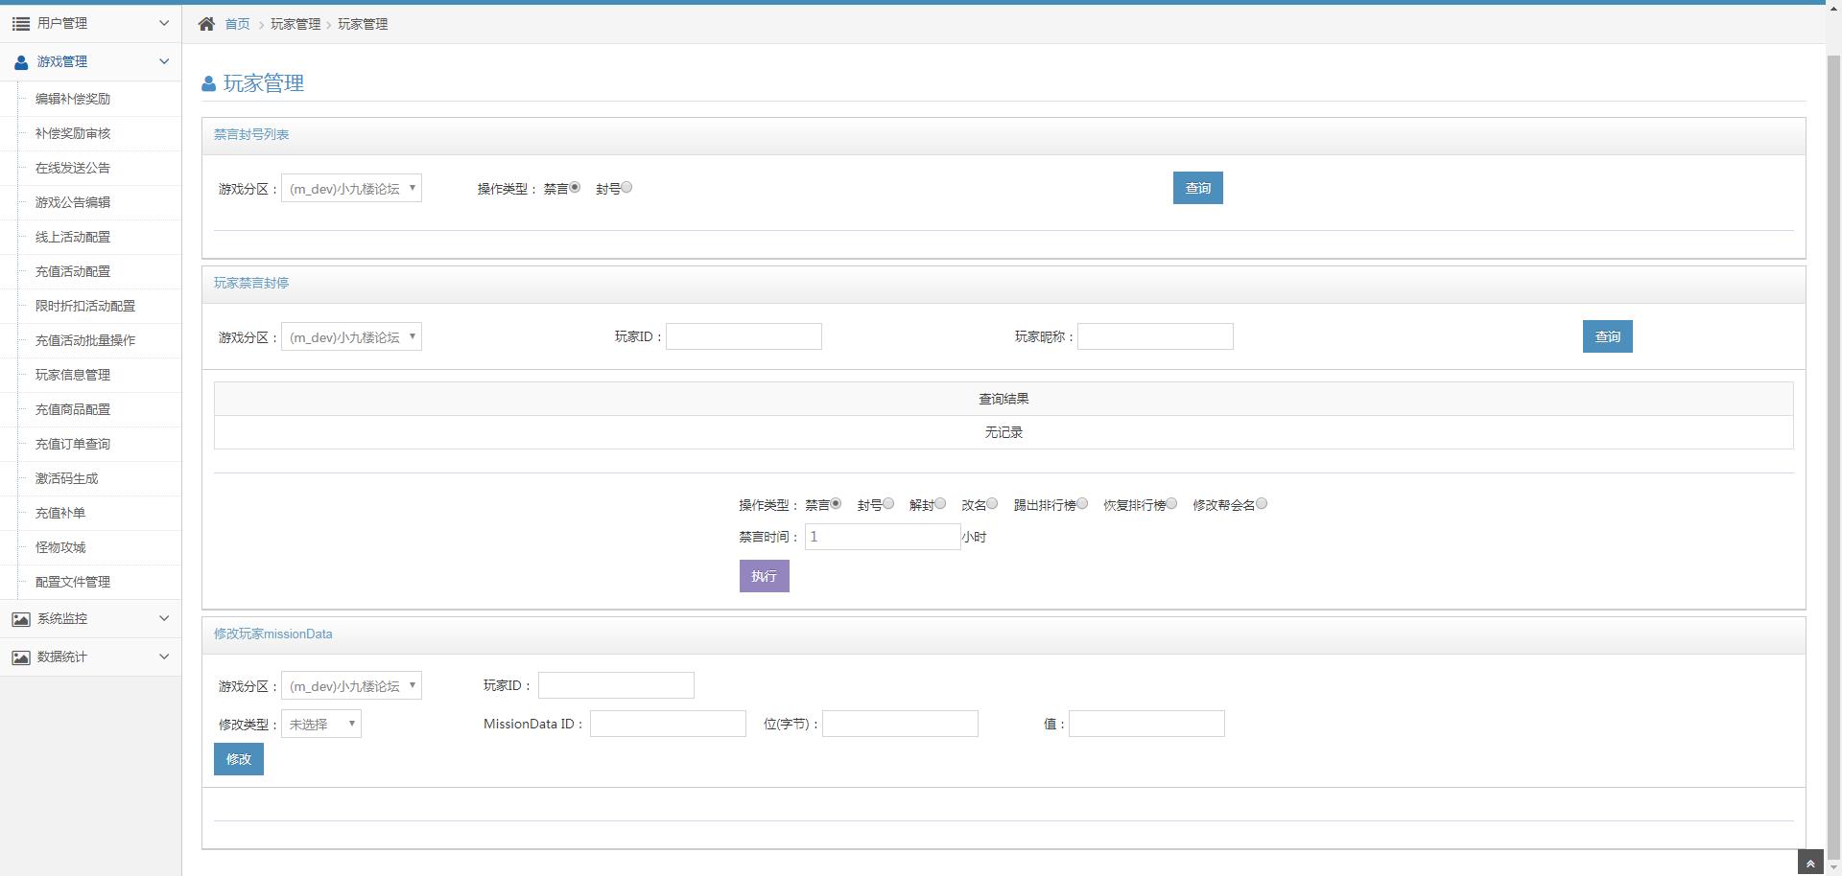Click the data statistics image icon
Screen dimensions: 1842x876
tap(20, 657)
